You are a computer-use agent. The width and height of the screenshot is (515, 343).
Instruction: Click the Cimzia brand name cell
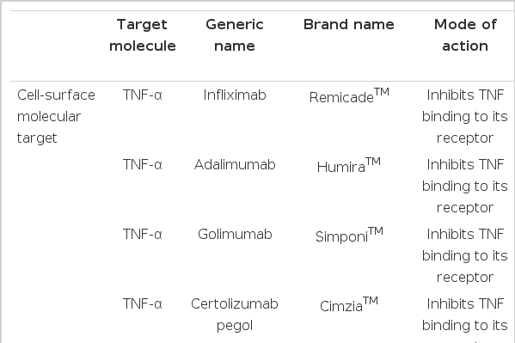coord(349,305)
